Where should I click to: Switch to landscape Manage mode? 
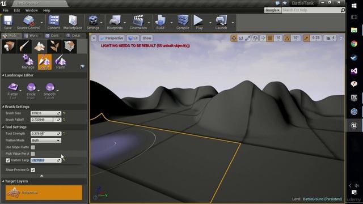[28, 62]
